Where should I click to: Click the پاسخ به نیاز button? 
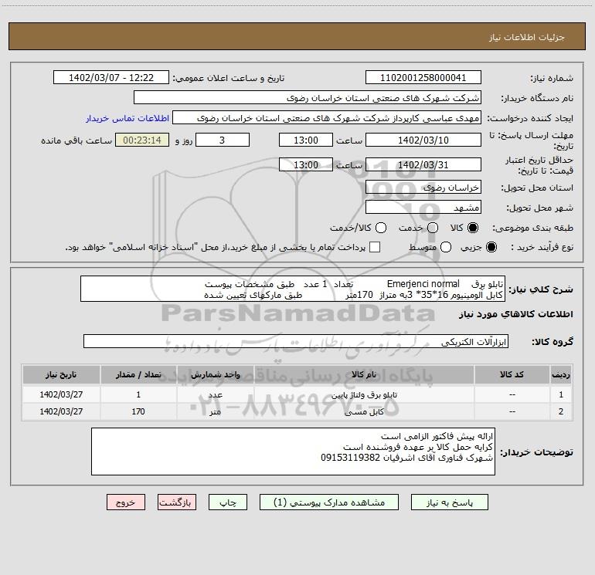pos(449,502)
